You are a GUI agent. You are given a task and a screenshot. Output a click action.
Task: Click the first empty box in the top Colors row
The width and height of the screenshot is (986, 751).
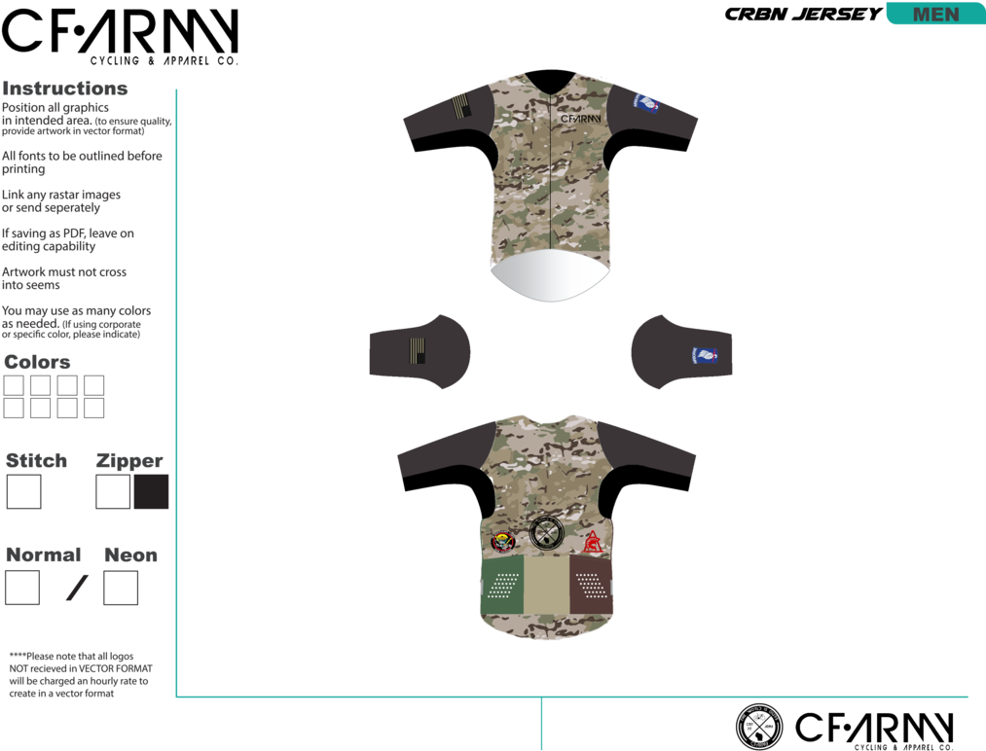click(x=14, y=385)
